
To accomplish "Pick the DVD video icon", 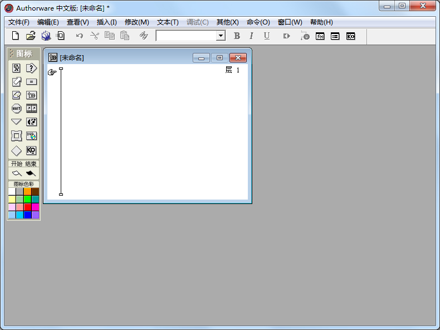I will (31, 135).
